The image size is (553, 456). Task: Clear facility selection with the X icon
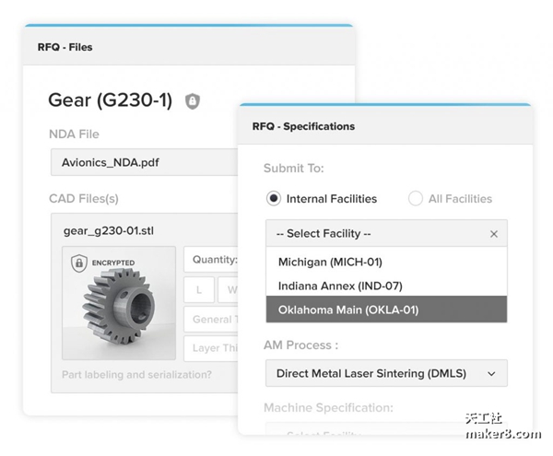coord(493,234)
